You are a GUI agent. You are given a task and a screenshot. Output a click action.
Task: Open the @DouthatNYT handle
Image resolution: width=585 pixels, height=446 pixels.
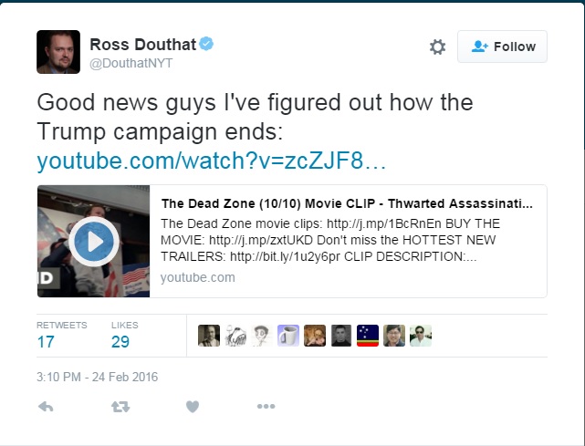tap(131, 63)
